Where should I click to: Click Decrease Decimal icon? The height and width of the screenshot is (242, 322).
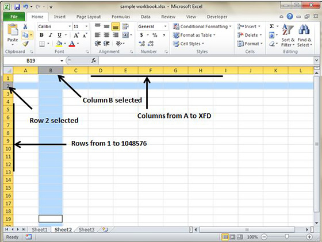pyautogui.click(x=151, y=44)
